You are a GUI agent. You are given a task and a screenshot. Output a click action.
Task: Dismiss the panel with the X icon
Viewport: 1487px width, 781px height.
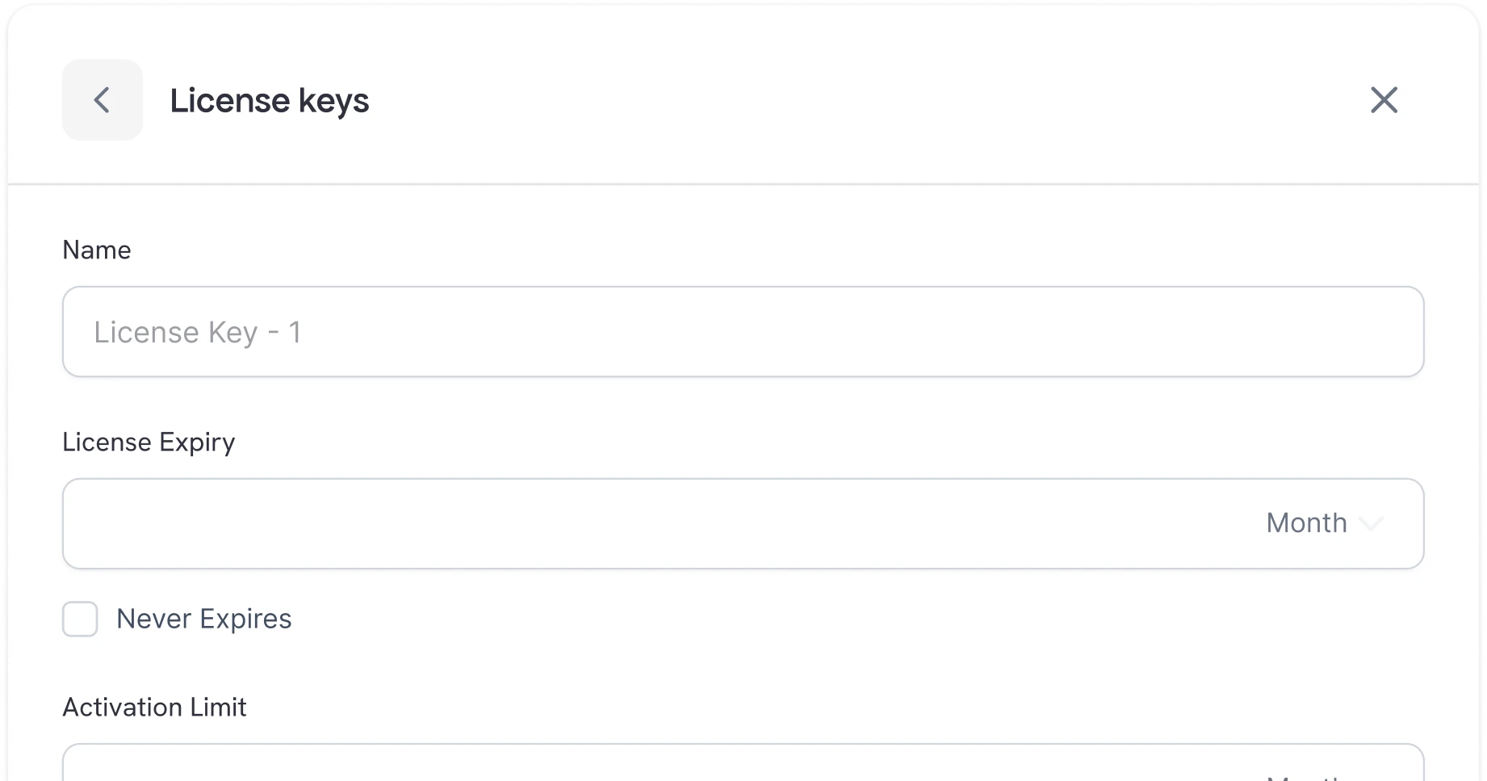pyautogui.click(x=1384, y=100)
